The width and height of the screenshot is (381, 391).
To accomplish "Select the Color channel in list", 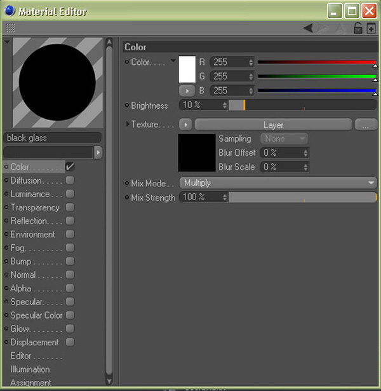I will pos(35,167).
